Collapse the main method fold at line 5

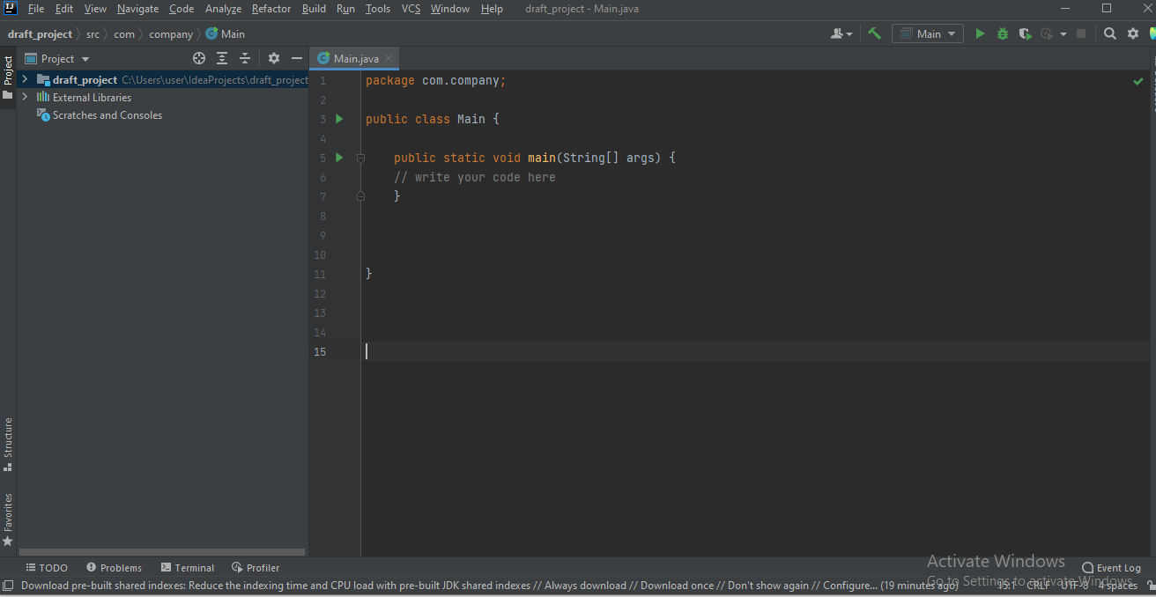360,158
